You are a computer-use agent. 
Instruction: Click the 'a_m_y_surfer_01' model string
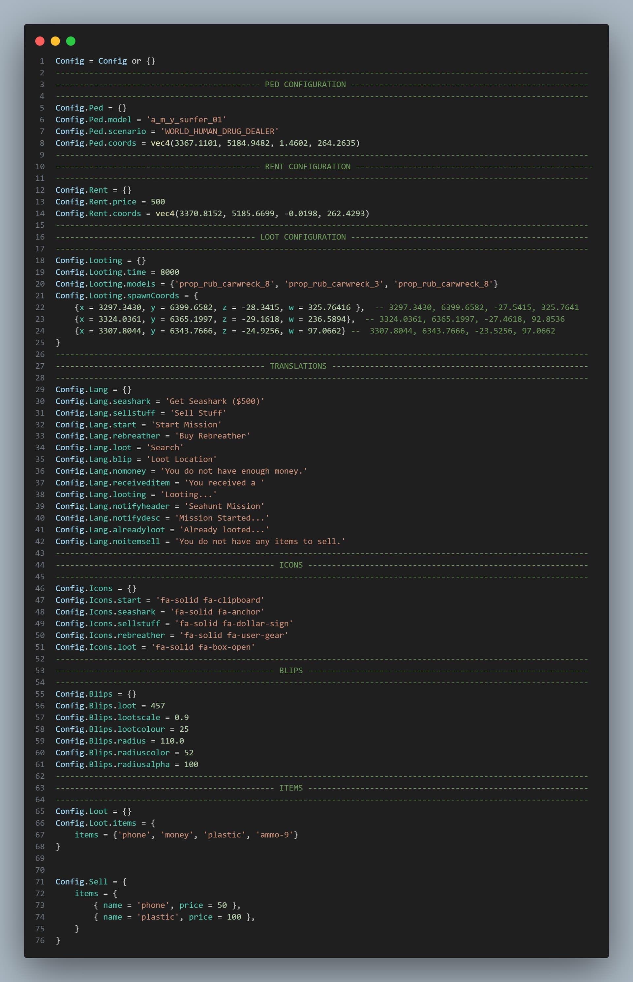pos(186,120)
